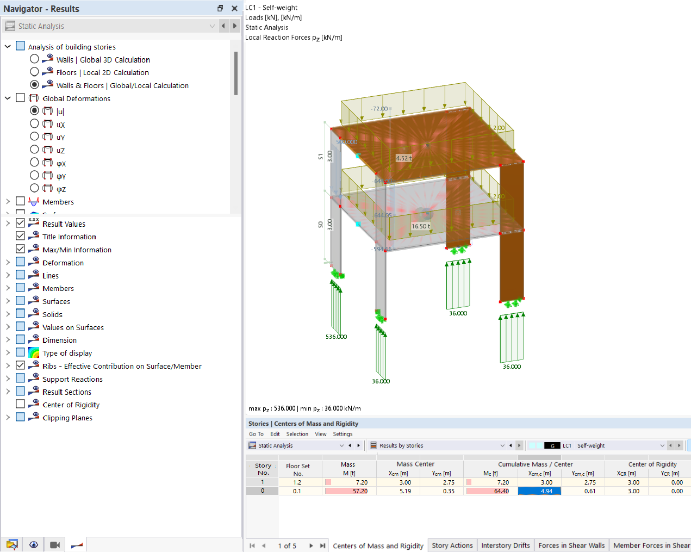Switch to Forces in Shear Walls tab
This screenshot has width=691, height=552.
(571, 545)
